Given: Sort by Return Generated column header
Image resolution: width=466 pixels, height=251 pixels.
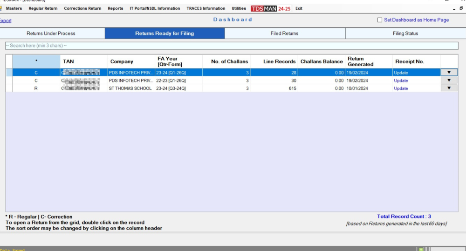Looking at the screenshot, I should click(x=369, y=61).
